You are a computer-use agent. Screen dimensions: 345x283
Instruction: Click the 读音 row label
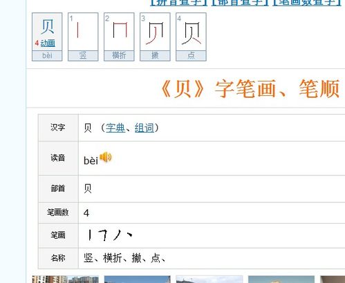coord(58,158)
